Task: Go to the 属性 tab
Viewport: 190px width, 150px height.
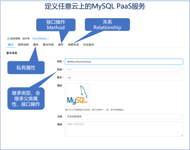Action: click(x=36, y=44)
